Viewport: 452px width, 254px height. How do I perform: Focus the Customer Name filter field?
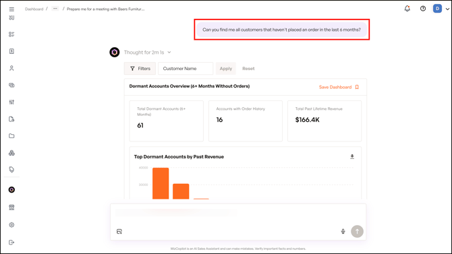[186, 69]
